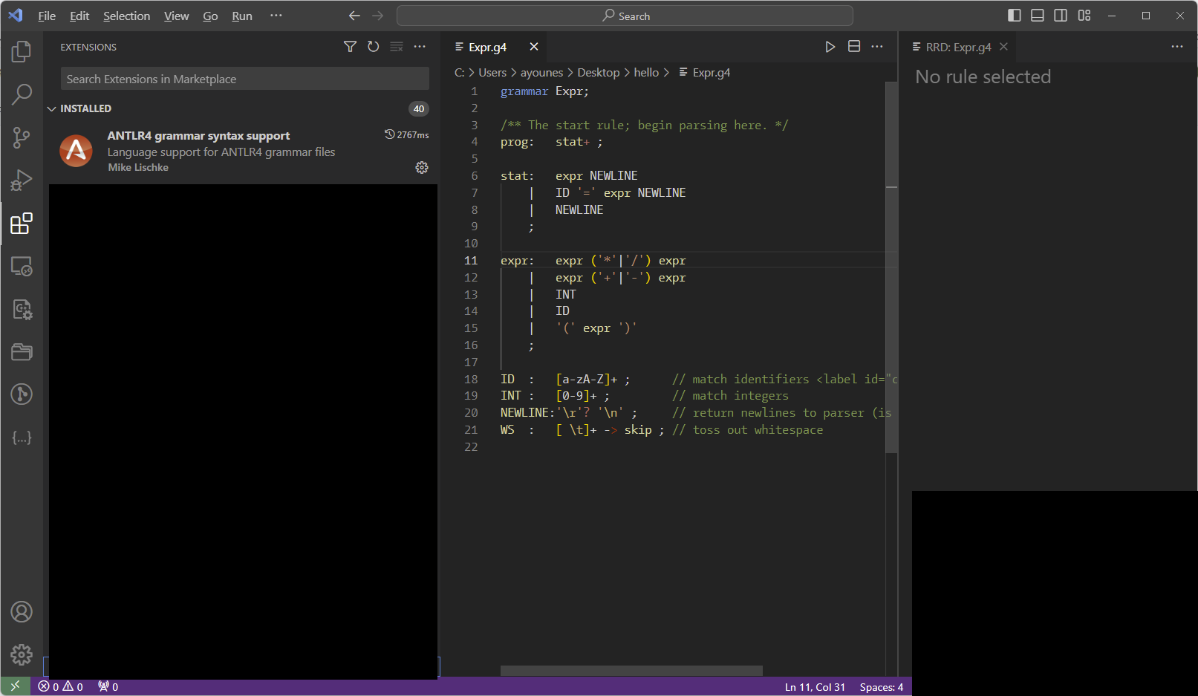Image resolution: width=1198 pixels, height=696 pixels.
Task: Toggle the secondary side bar layout
Action: pos(1061,16)
